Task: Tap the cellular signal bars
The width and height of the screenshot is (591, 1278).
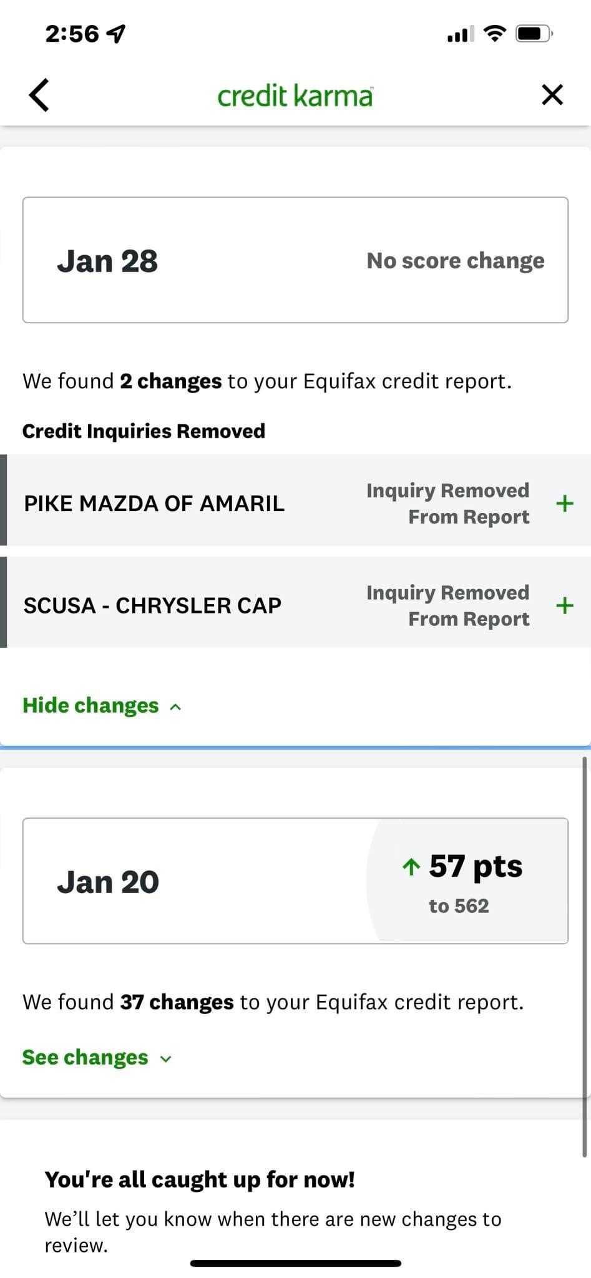Action: coord(461,34)
